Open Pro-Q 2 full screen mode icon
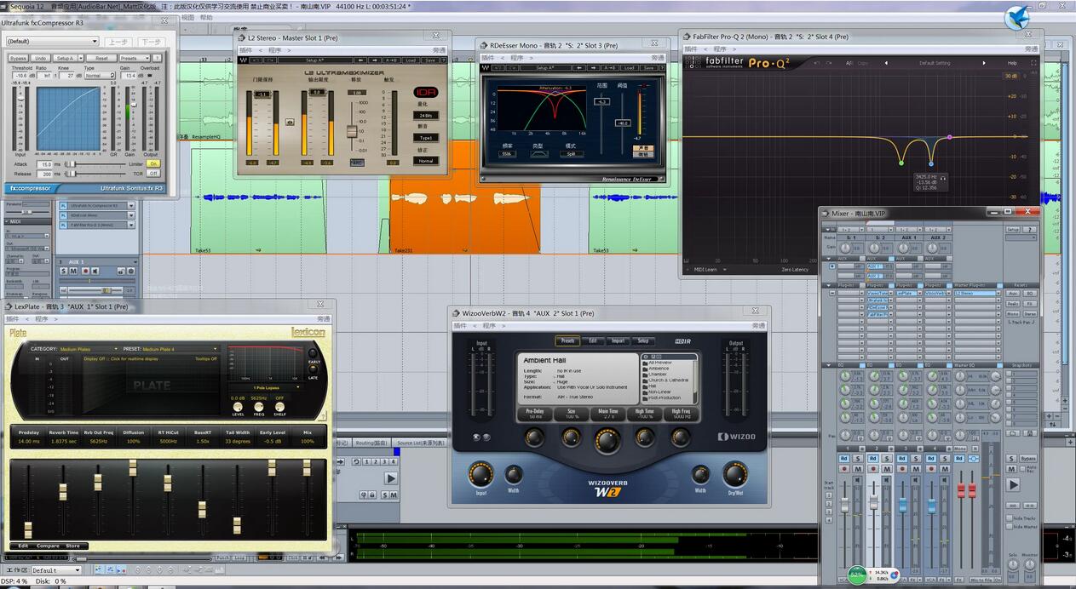Screen dimensions: 1076x589 (1033, 63)
